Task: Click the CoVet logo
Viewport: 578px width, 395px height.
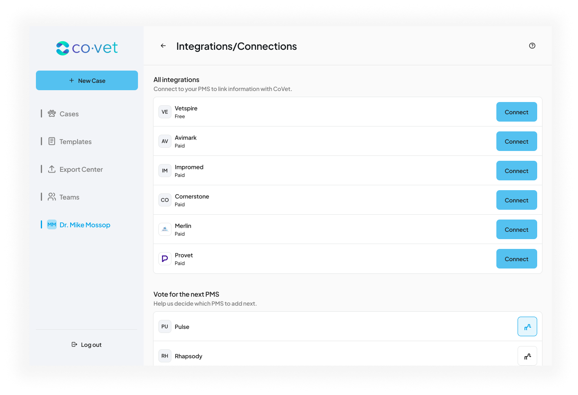Action: coord(87,48)
